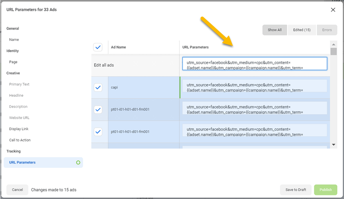Open Call to Action in sidebar
Viewport: 344px width, 199px height.
20,140
